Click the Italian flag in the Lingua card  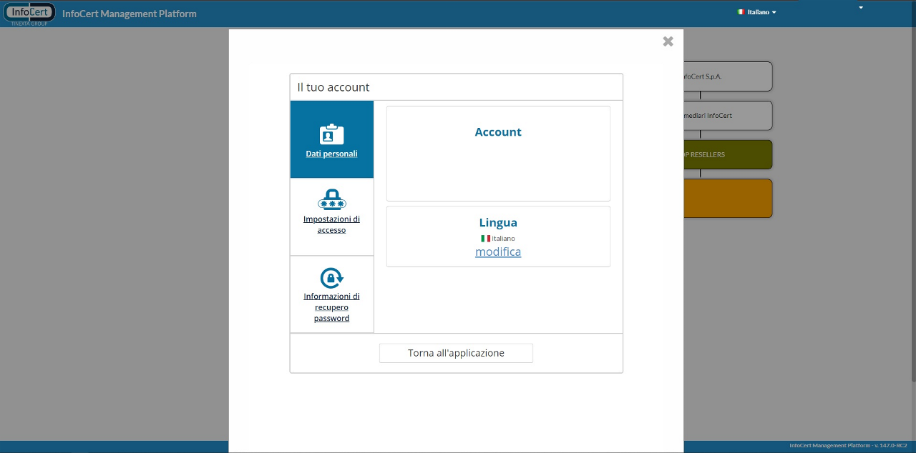[485, 239]
